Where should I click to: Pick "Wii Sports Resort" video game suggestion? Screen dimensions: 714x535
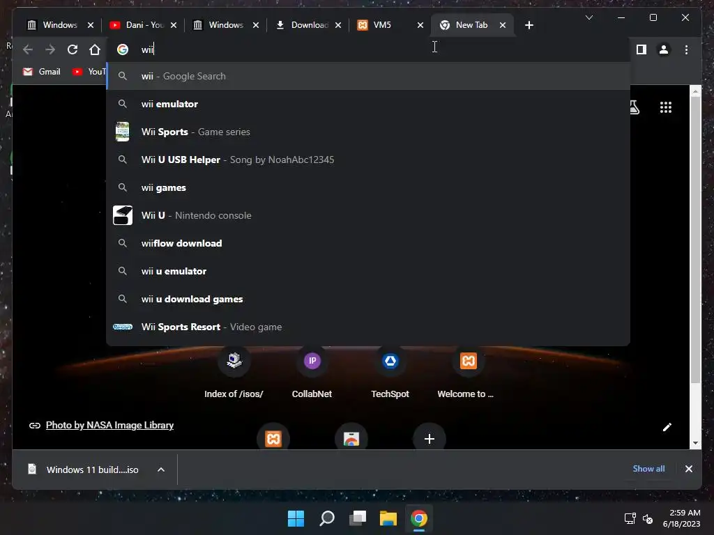click(x=368, y=327)
